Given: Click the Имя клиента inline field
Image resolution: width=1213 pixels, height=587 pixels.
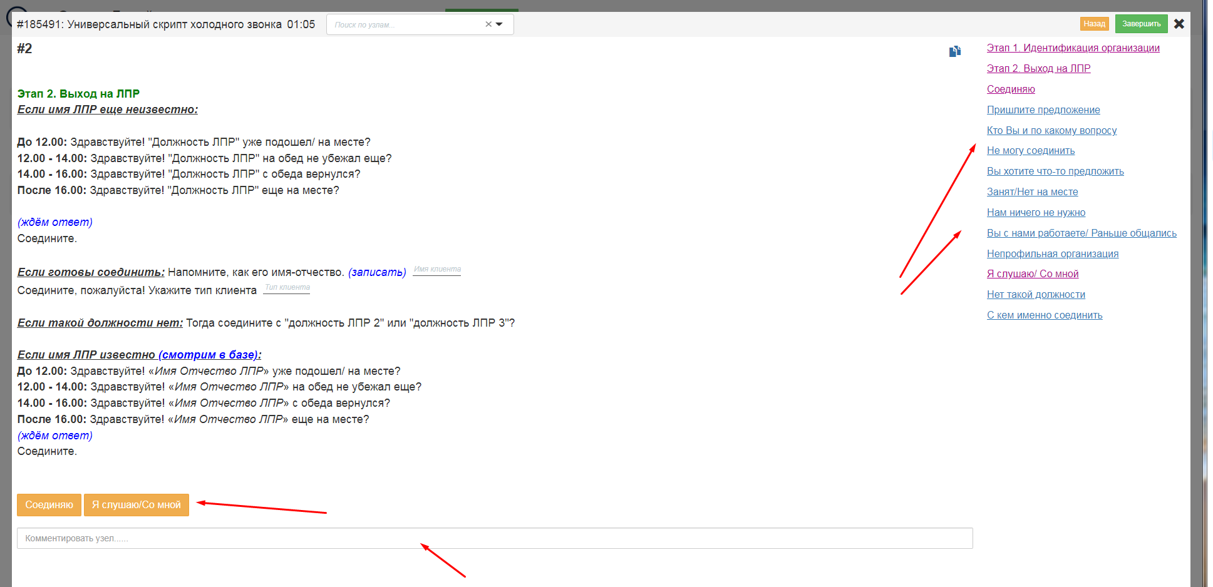Looking at the screenshot, I should point(437,270).
